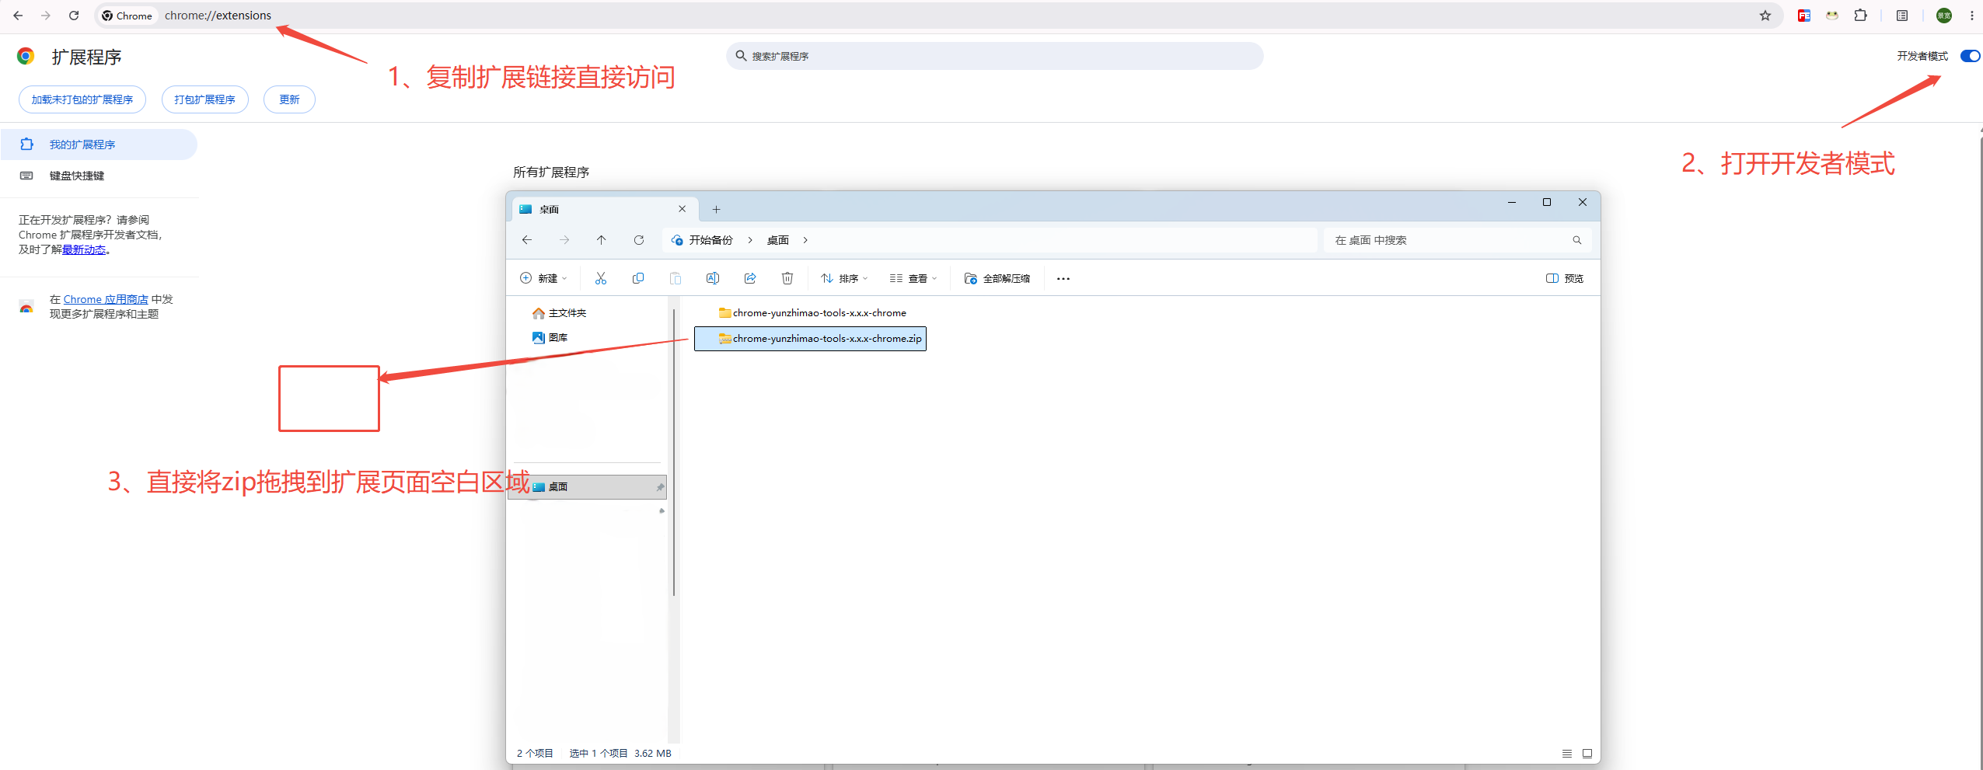Switch to large thumbnails view in Explorer status bar

coord(1587,754)
